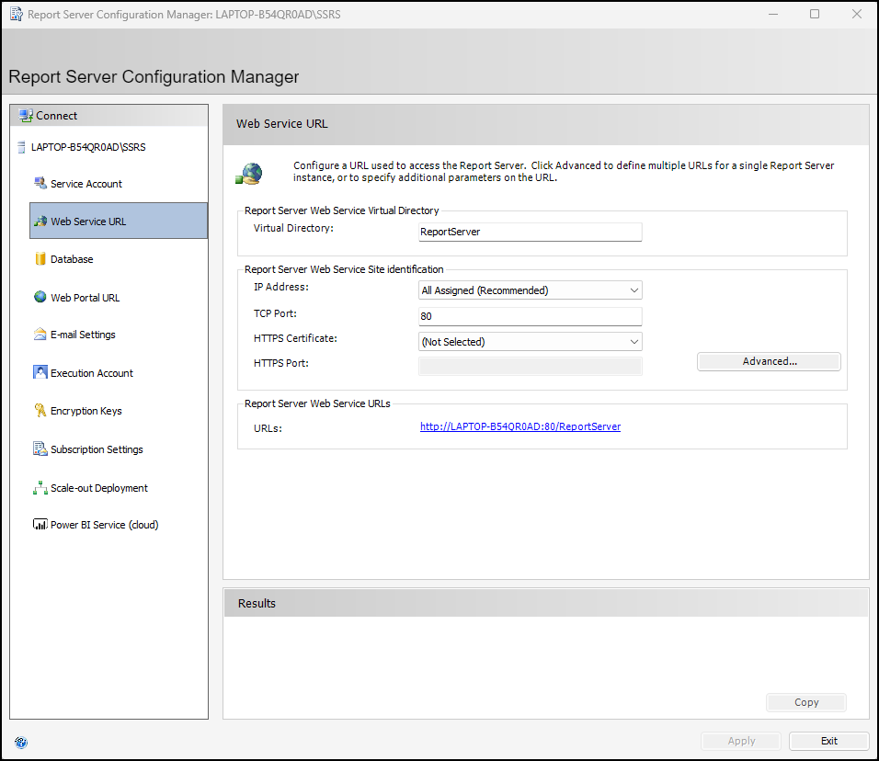The height and width of the screenshot is (761, 879).
Task: Open the Web Service URL page
Action: (x=88, y=221)
